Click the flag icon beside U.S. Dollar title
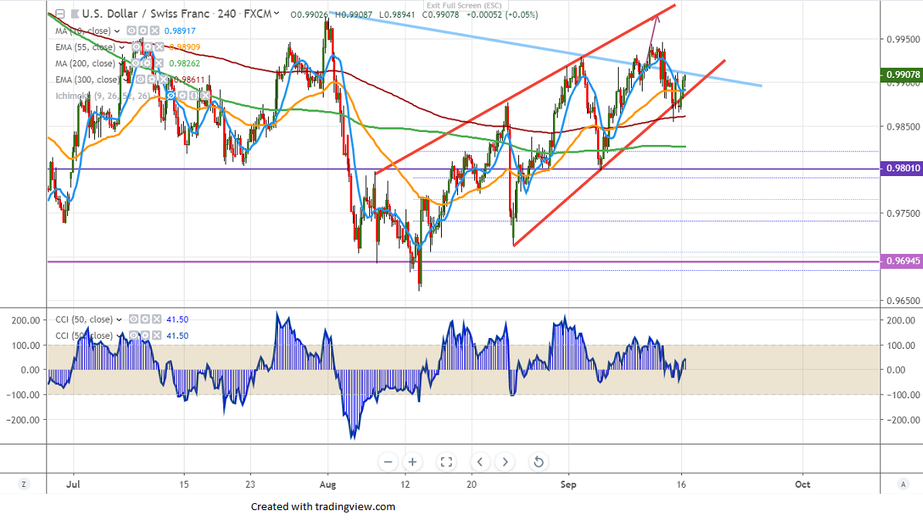This screenshot has width=923, height=524. pyautogui.click(x=75, y=14)
